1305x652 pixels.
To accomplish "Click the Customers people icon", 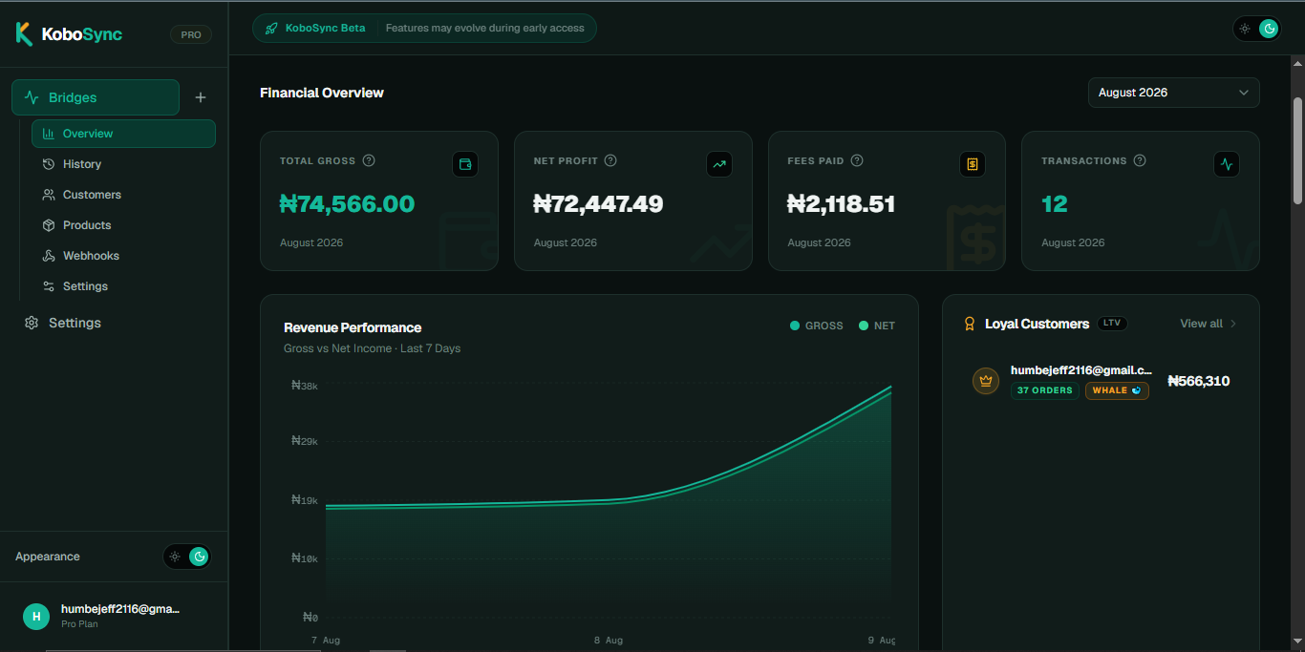I will point(49,195).
